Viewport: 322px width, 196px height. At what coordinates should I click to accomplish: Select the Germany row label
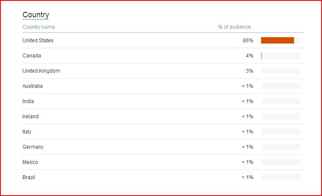pos(33,147)
